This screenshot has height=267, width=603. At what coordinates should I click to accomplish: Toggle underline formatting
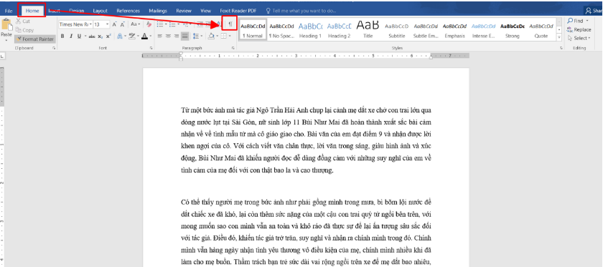pyautogui.click(x=79, y=36)
